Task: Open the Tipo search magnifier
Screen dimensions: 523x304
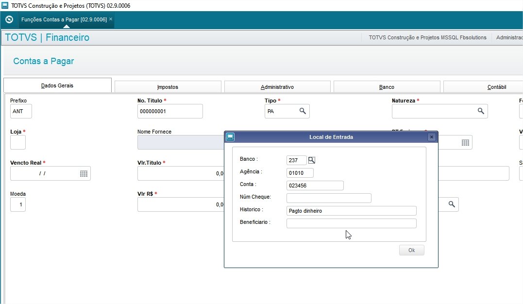Action: pyautogui.click(x=303, y=111)
